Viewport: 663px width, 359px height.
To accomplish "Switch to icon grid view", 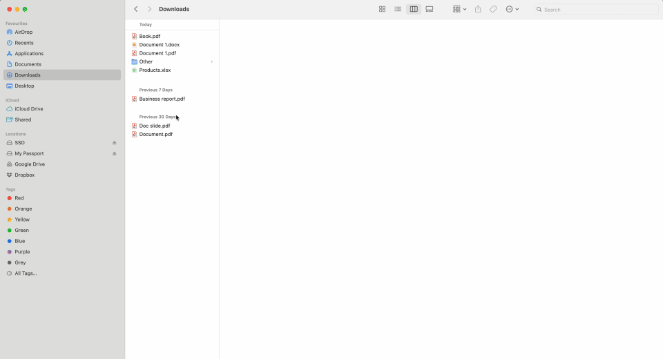I will tap(382, 9).
